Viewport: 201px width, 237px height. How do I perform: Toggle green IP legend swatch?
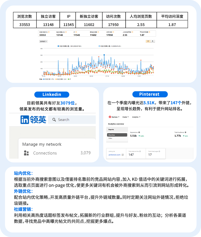coord(68,79)
